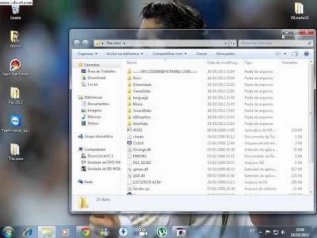Select Bibliotecas in the navigation pane
The image size is (317, 238).
click(90, 97)
